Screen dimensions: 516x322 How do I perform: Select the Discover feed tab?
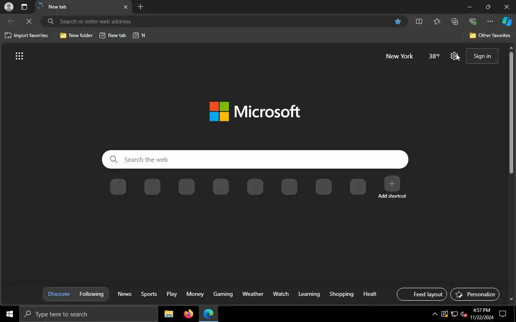[59, 294]
